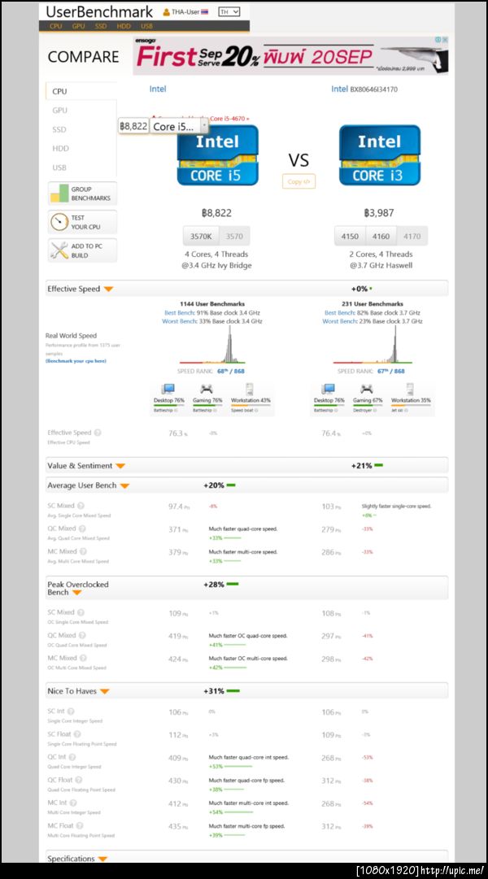The height and width of the screenshot is (879, 488).
Task: Open the THA-User profile icon link
Action: click(x=167, y=11)
